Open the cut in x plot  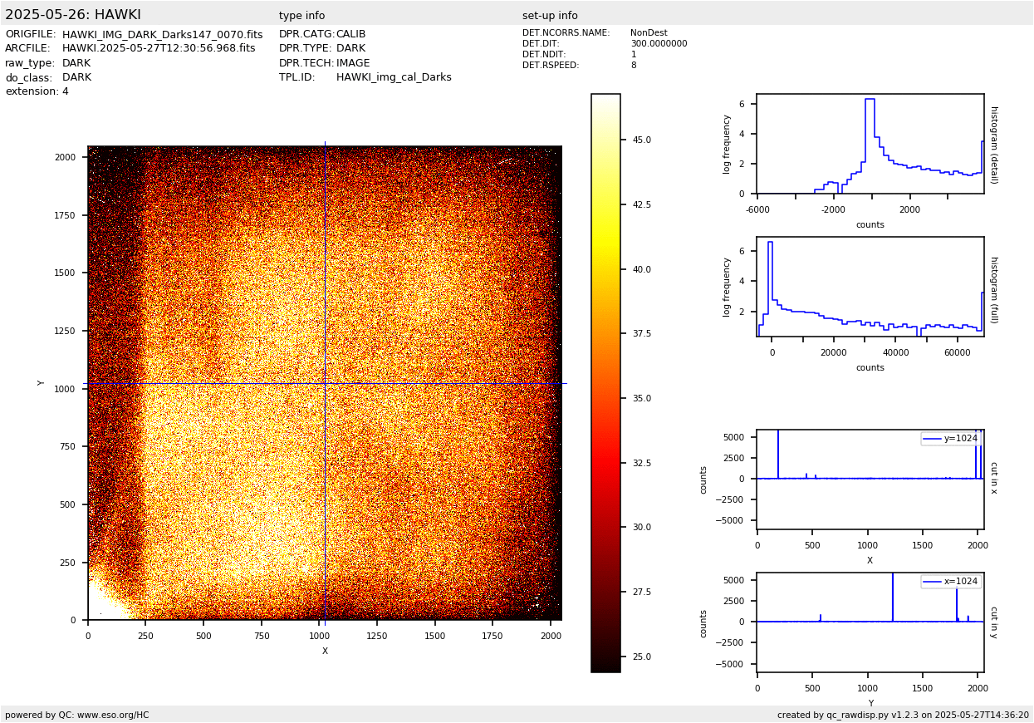pos(870,480)
